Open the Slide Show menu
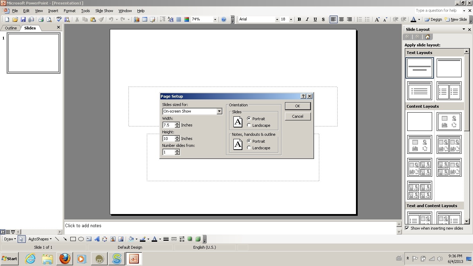 [x=104, y=11]
